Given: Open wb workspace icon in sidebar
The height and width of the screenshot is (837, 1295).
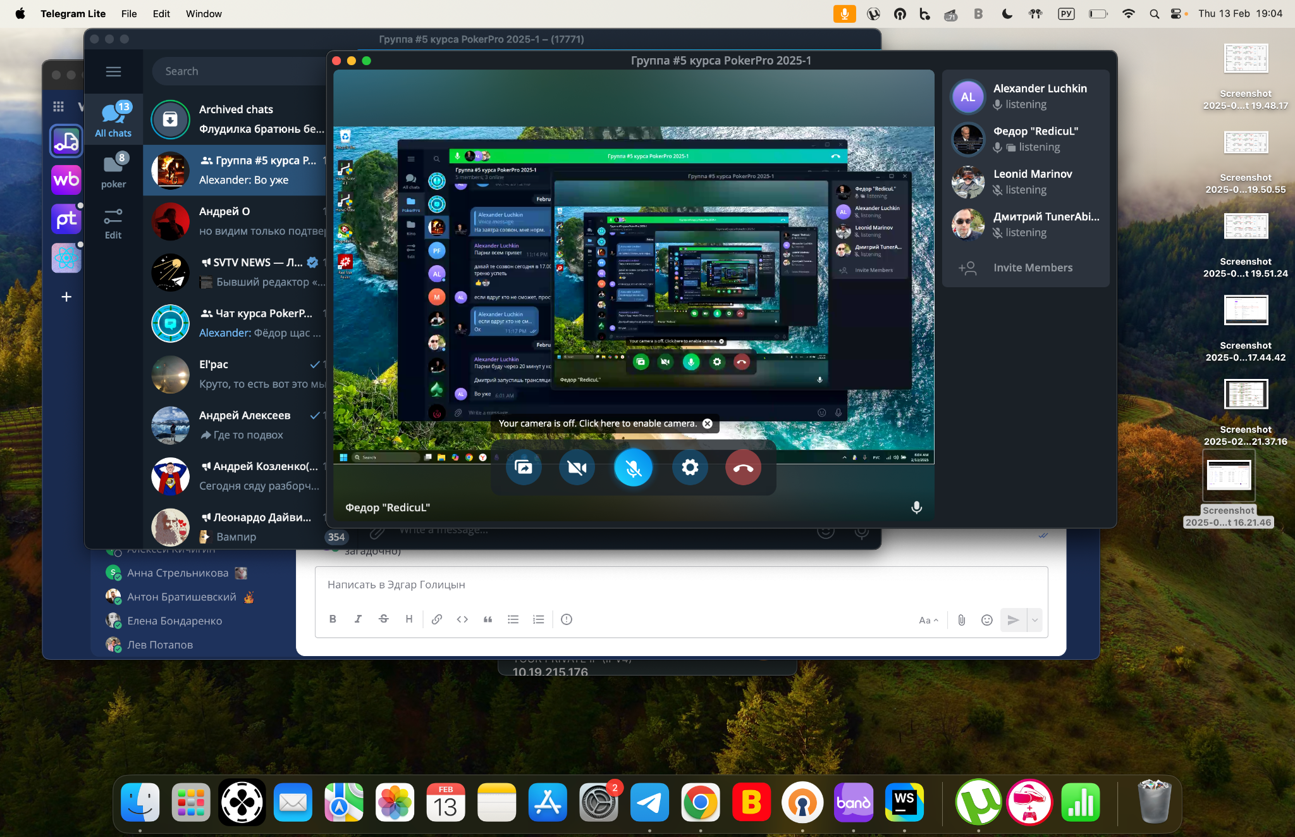Looking at the screenshot, I should [66, 180].
